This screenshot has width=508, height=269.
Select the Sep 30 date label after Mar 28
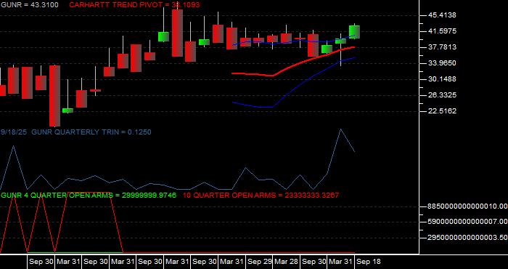point(314,262)
